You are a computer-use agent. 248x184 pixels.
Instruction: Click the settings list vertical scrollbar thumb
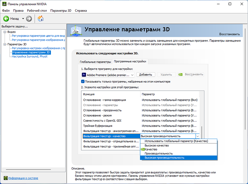[x=202, y=132]
